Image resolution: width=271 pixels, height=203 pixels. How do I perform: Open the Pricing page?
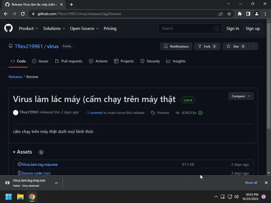coord(110,29)
